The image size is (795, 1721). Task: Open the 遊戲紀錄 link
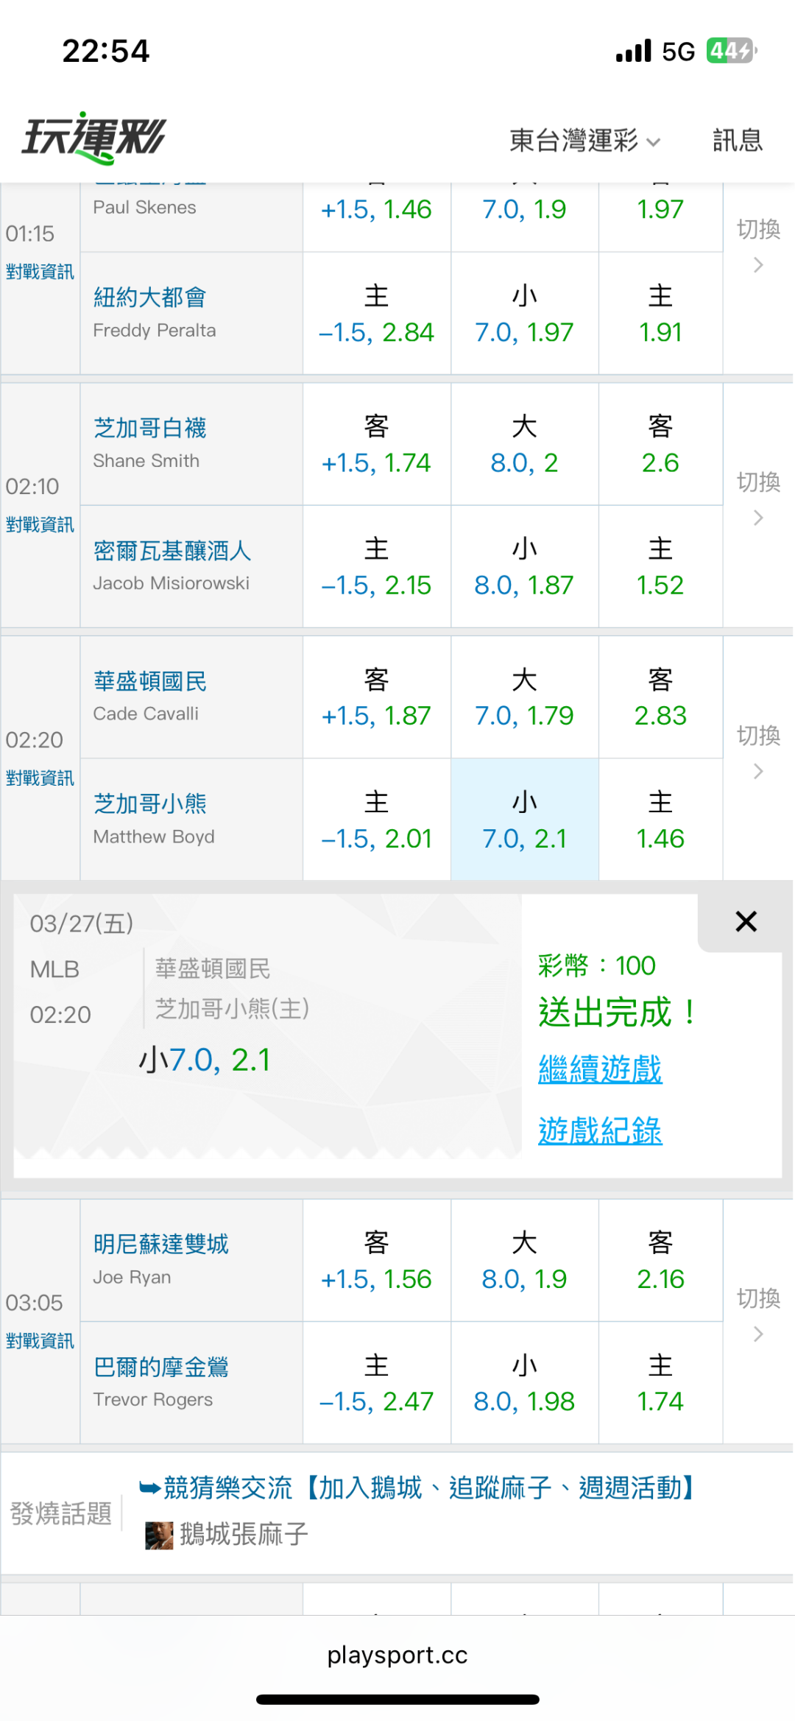coord(600,1131)
